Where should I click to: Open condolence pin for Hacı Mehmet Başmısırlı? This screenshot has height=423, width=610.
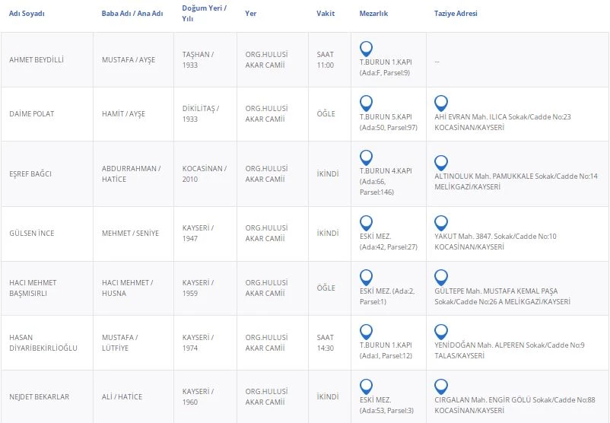[x=440, y=277]
